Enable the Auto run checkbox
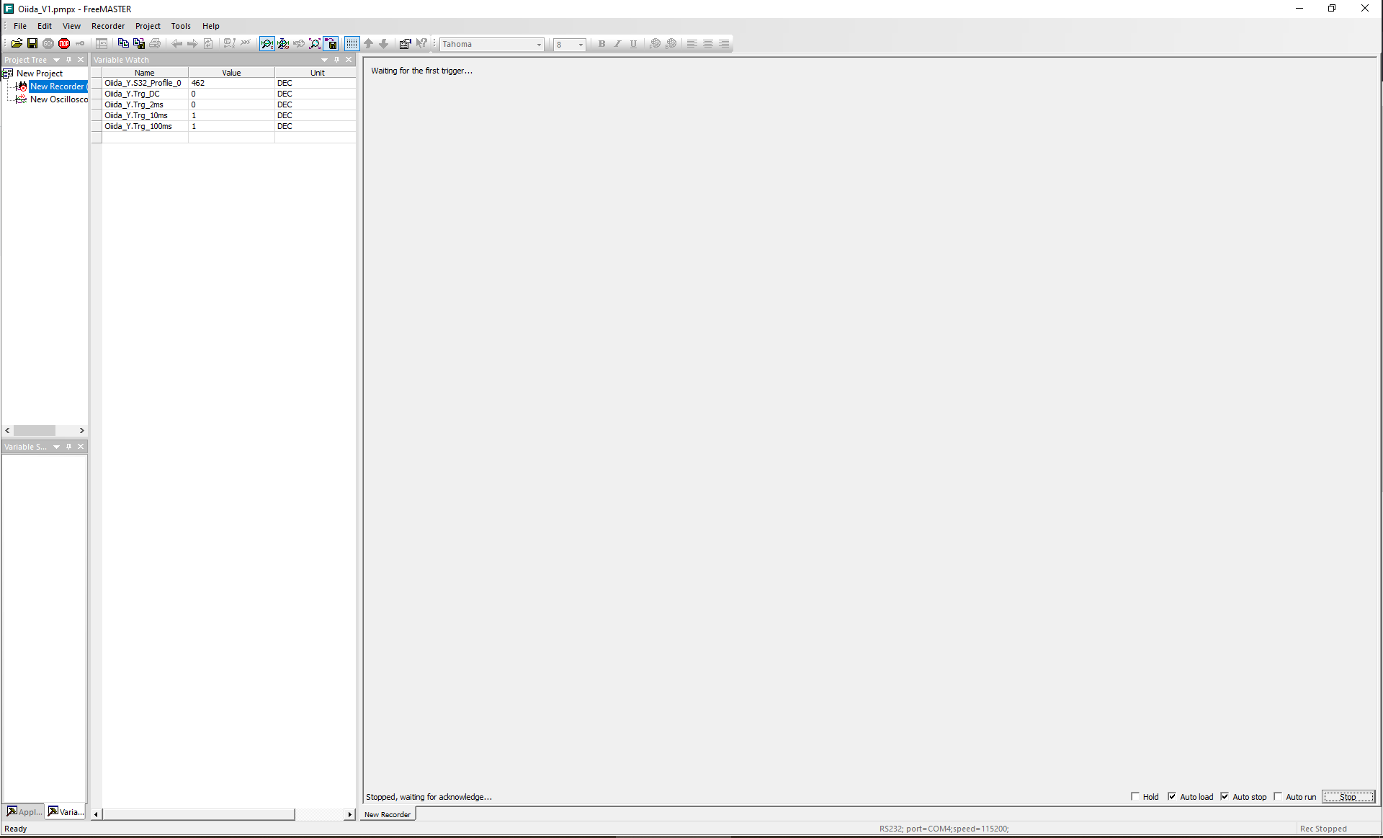 [1279, 796]
